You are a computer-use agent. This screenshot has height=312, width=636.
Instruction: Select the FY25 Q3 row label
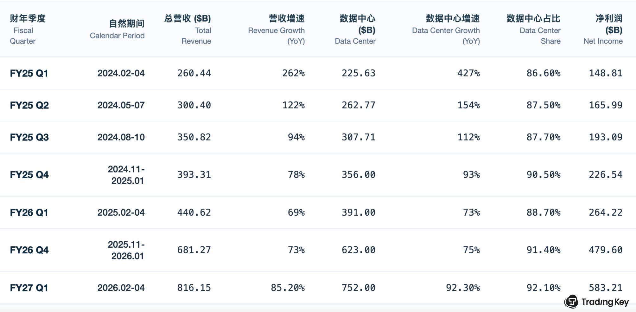pos(29,137)
